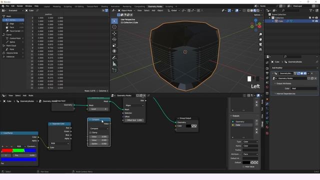Open the Constant interpolation dropdown in ColorRamp
320x180 pixels.
coord(31,146)
